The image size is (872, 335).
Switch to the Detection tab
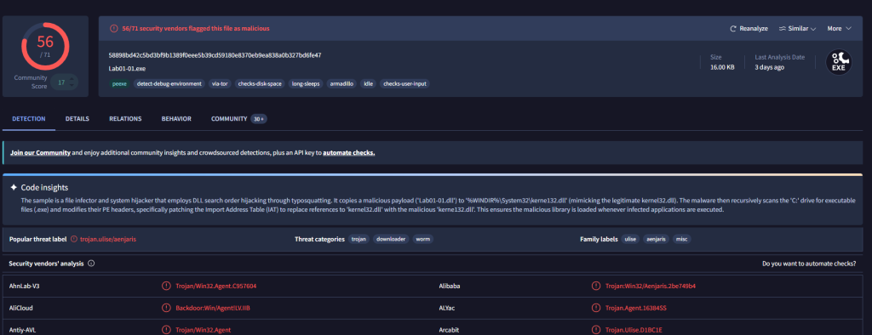[x=29, y=119]
